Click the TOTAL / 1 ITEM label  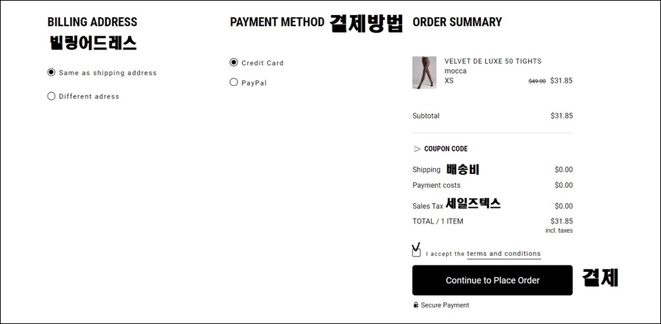coord(438,222)
